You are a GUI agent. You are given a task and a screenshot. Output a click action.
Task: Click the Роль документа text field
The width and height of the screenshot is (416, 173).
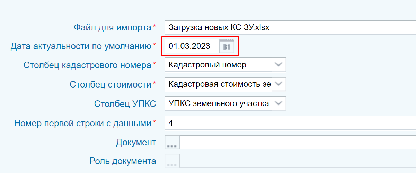click(x=298, y=162)
